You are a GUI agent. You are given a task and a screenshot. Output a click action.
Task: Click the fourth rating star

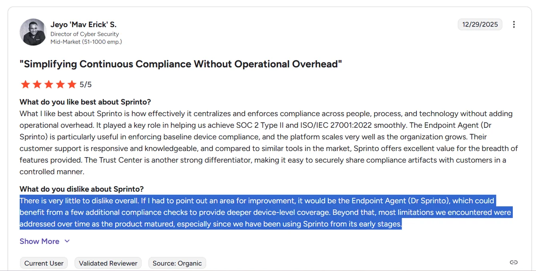(60, 84)
